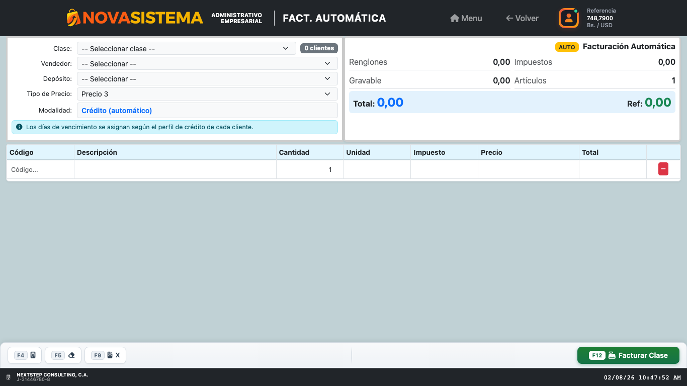
Task: Click the date and time in status bar
Action: pyautogui.click(x=642, y=377)
